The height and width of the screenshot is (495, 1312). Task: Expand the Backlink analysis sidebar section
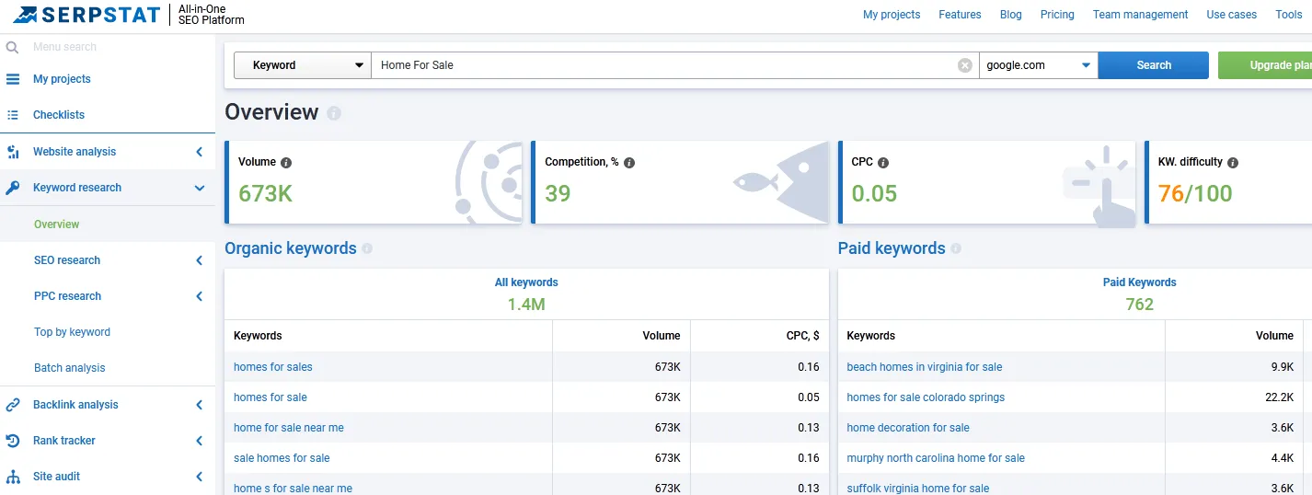199,405
